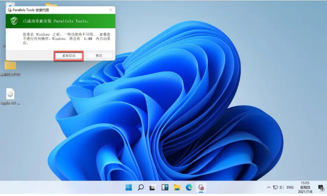Click the 重新启动 restart button
The width and height of the screenshot is (327, 196).
(x=69, y=56)
